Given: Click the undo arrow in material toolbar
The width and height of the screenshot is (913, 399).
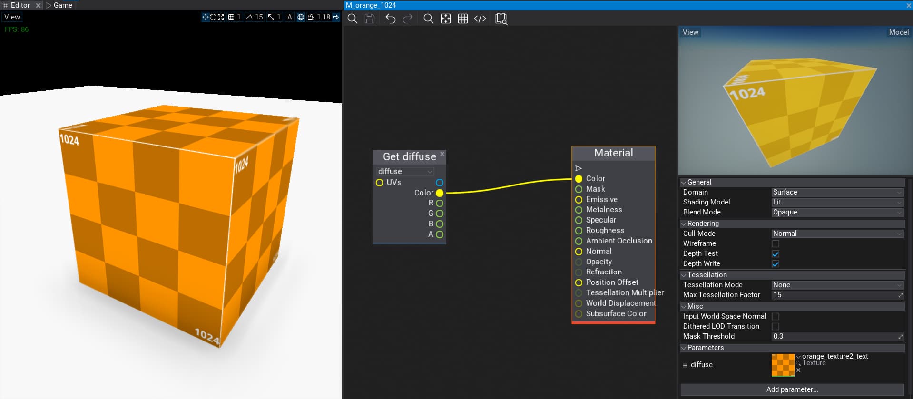Looking at the screenshot, I should point(390,19).
